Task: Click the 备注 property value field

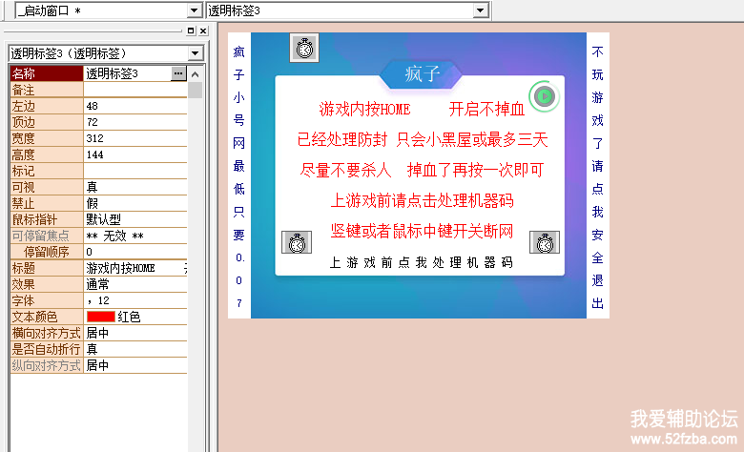Action: [x=135, y=90]
